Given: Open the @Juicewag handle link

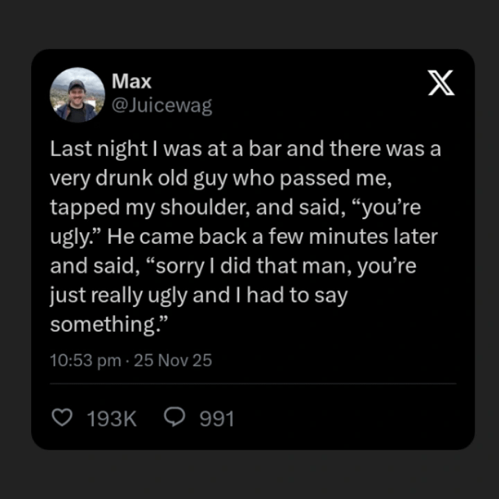Looking at the screenshot, I should coord(161,105).
